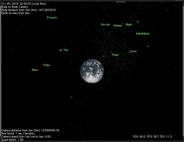Click Camera distance from Sun readout
Image resolution: width=184 pixels, height=142 pixels.
[30, 130]
